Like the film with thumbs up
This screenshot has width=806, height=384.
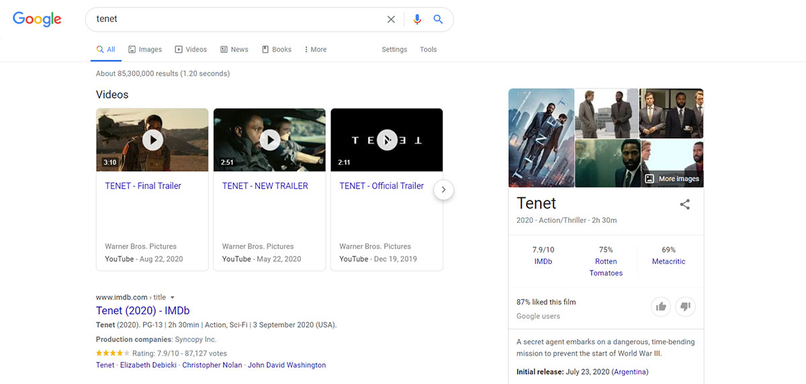click(x=662, y=307)
